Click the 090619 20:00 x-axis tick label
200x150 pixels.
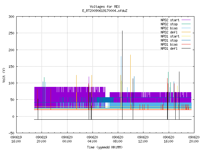pyautogui.click(x=42, y=139)
